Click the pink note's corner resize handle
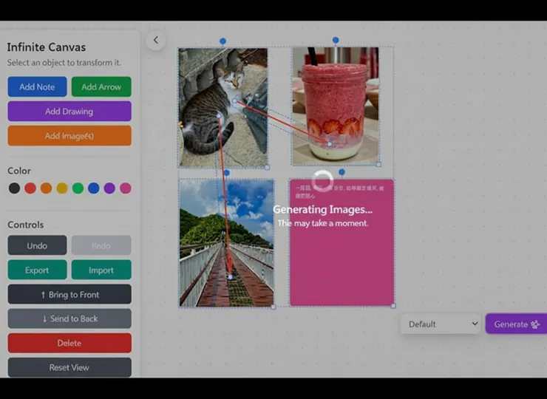This screenshot has height=399, width=547. coord(393,306)
